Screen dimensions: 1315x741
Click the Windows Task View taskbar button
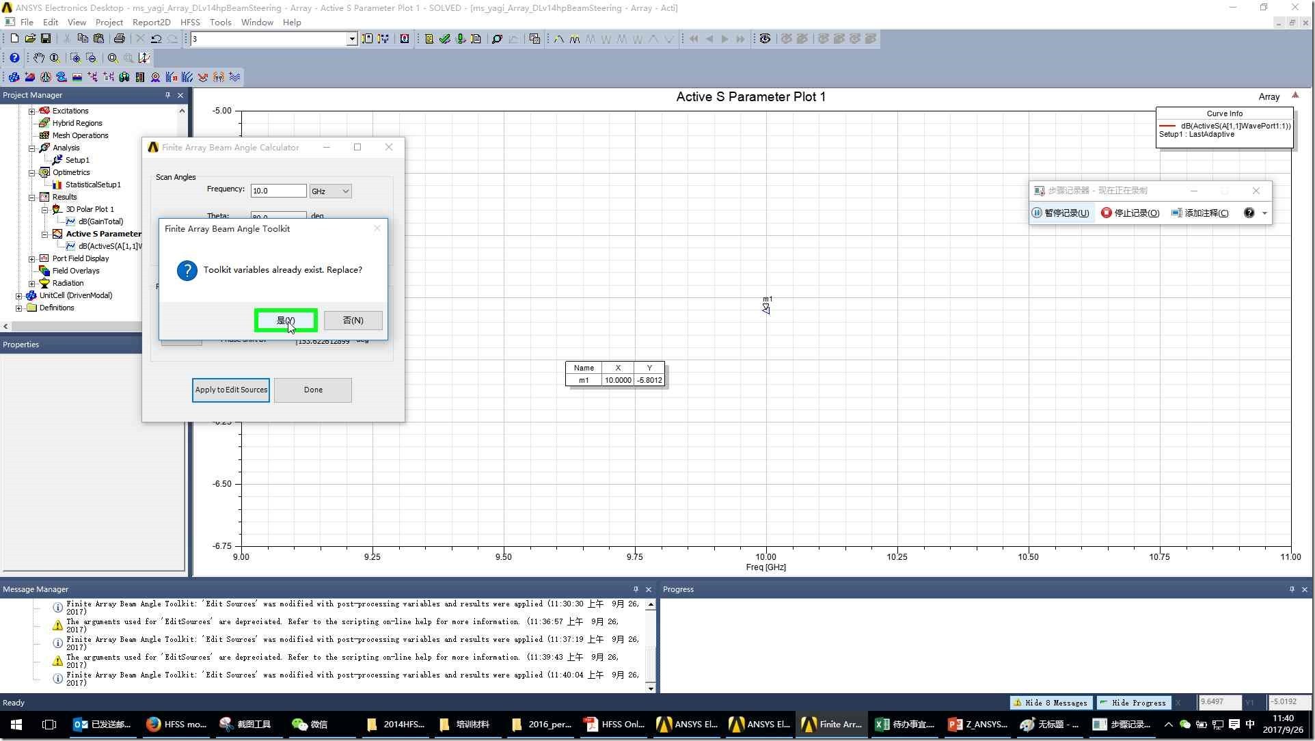click(49, 725)
